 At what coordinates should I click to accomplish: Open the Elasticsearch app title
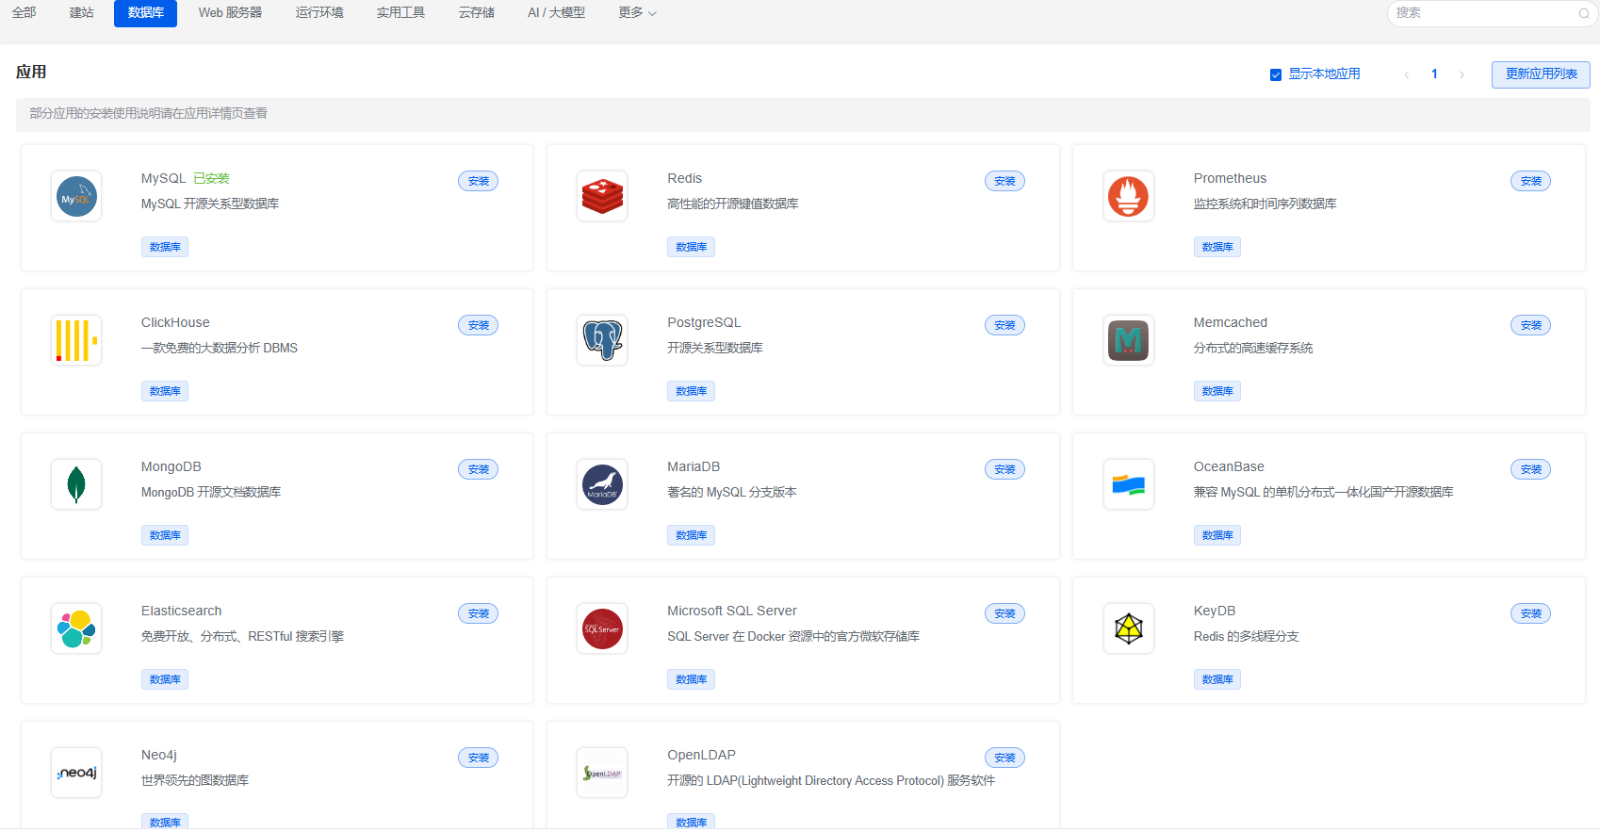pyautogui.click(x=182, y=611)
